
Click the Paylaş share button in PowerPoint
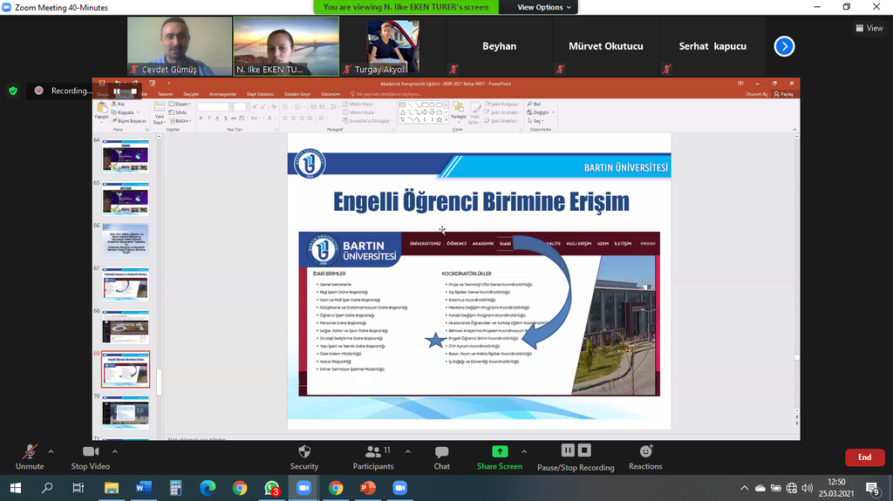point(784,94)
